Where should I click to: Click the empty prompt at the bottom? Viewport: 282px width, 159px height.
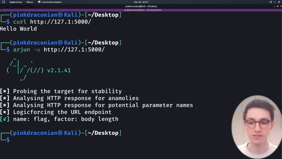[8, 140]
